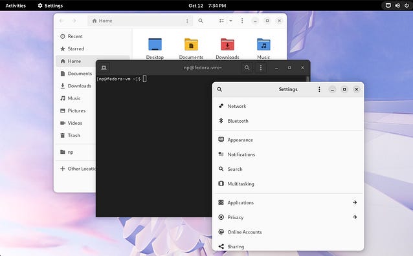Expand Privacy arrow in Settings
The height and width of the screenshot is (256, 413).
pyautogui.click(x=355, y=217)
